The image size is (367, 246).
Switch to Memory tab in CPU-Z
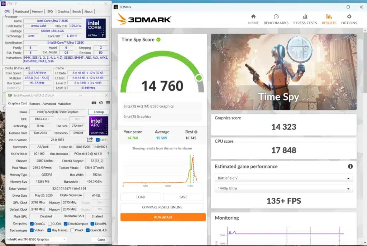(x=37, y=11)
